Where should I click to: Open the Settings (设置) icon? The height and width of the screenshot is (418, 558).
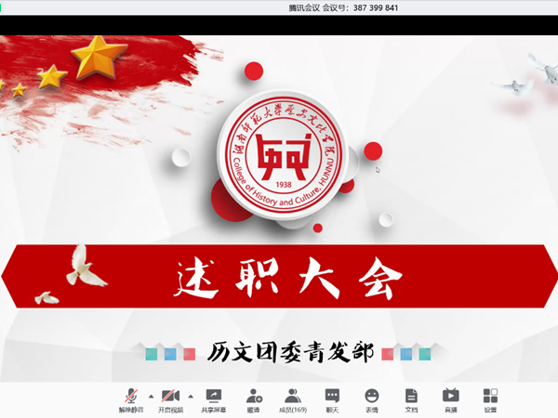click(x=490, y=398)
